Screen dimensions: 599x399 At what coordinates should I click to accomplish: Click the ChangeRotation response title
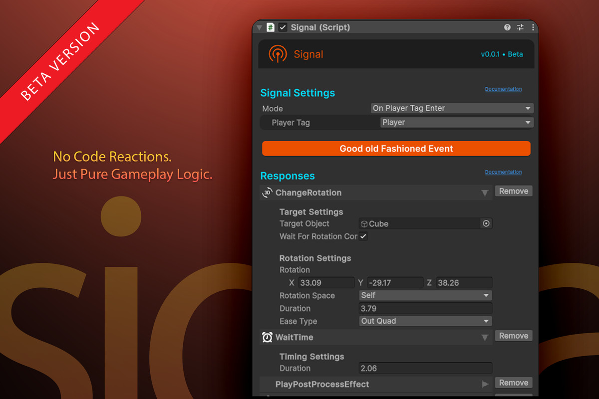point(308,193)
